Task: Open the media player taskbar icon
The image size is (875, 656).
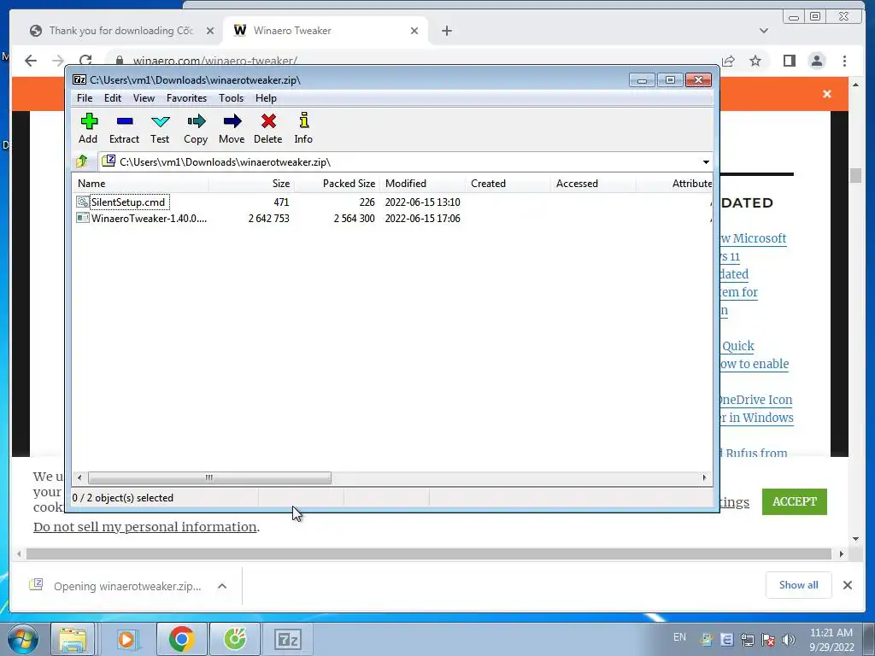Action: 126,639
